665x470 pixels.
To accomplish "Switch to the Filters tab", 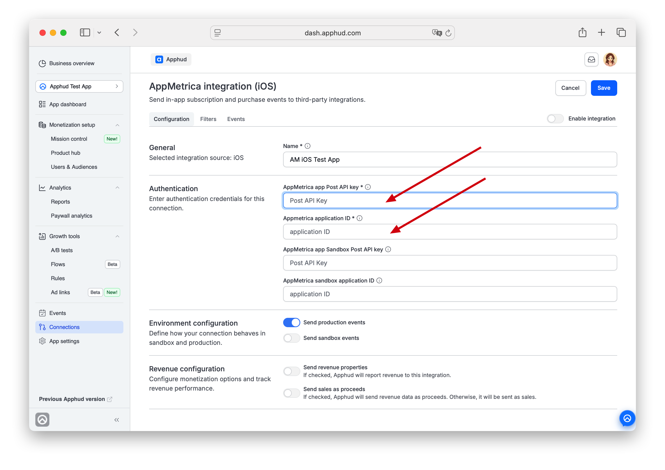I will tap(208, 119).
